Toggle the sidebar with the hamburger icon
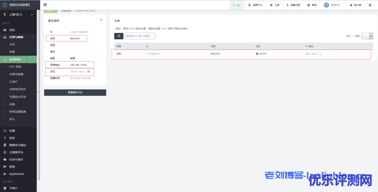Image resolution: width=378 pixels, height=192 pixels. pyautogui.click(x=45, y=5)
